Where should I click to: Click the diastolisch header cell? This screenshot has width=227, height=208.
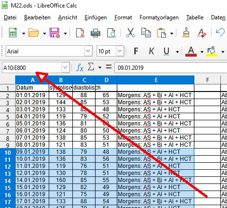pos(84,88)
